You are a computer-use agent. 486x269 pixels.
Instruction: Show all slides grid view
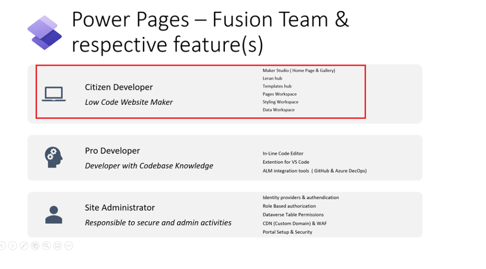[36, 245]
